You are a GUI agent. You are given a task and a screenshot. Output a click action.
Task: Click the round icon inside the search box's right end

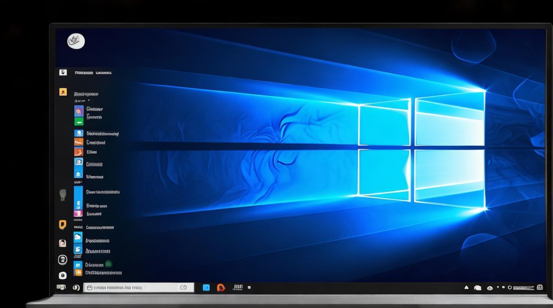184,287
